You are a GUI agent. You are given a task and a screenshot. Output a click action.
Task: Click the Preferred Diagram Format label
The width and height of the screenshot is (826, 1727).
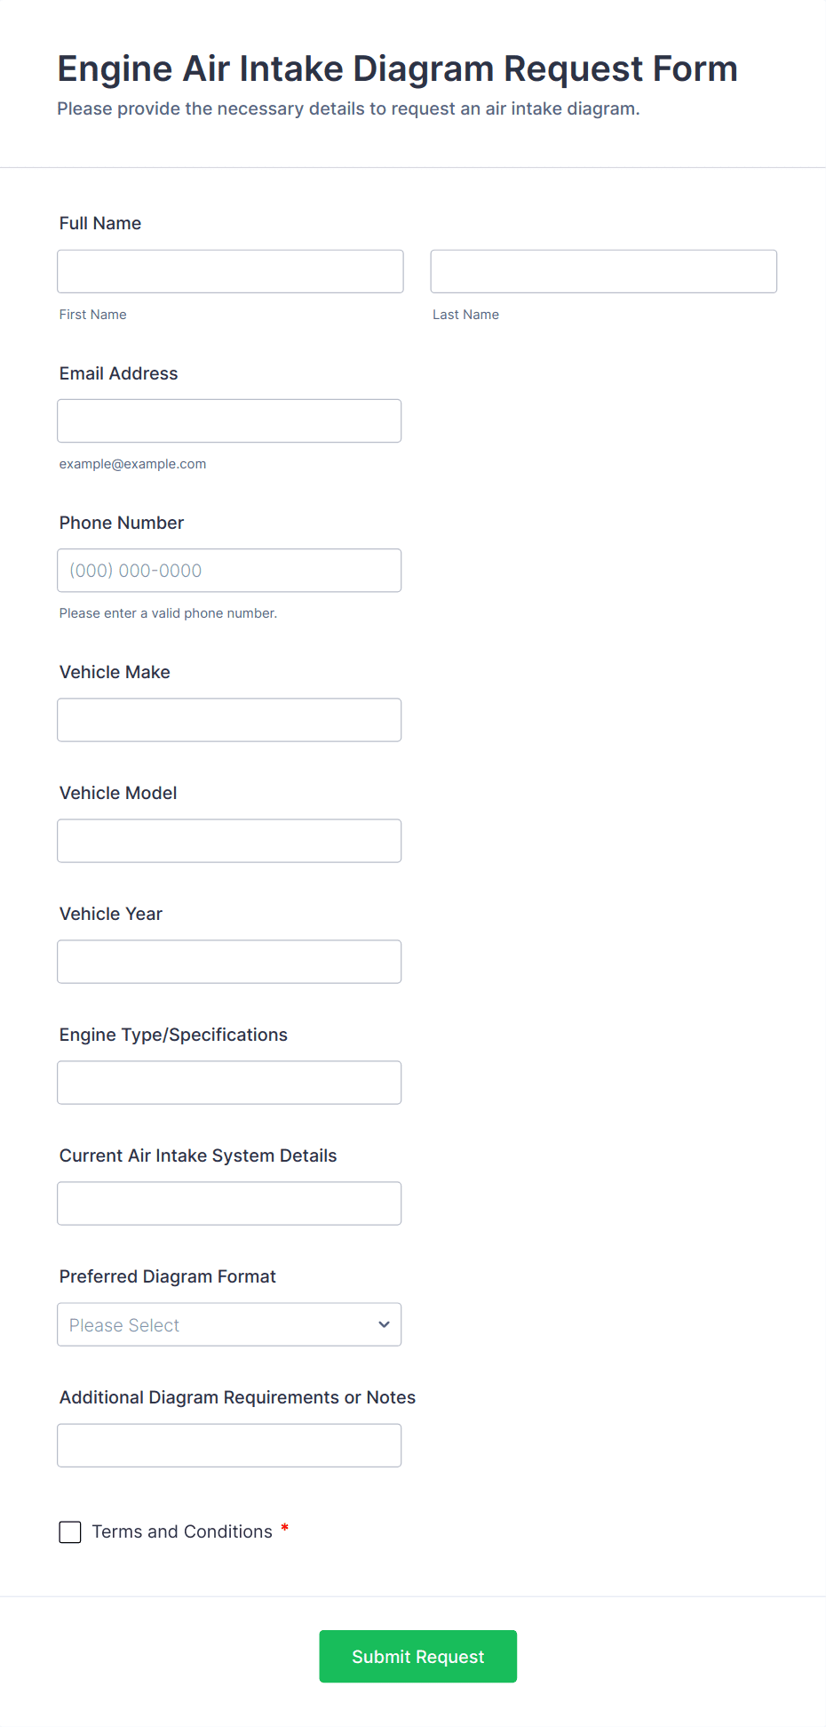click(167, 1276)
